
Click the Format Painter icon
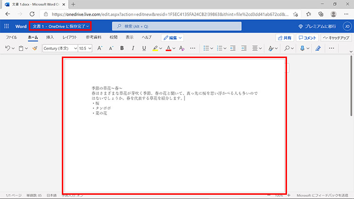pyautogui.click(x=34, y=48)
